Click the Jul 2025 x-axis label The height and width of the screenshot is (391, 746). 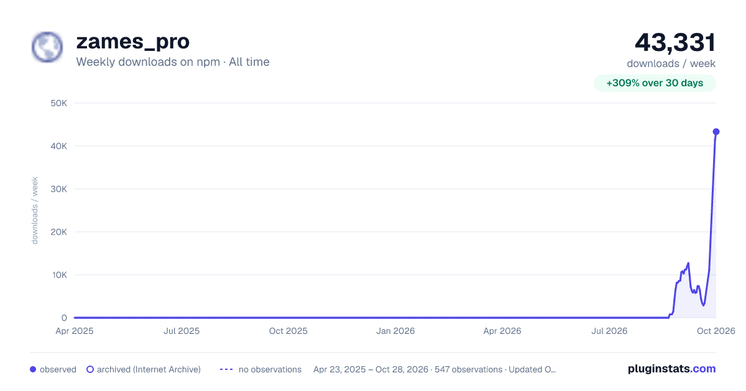tap(182, 331)
